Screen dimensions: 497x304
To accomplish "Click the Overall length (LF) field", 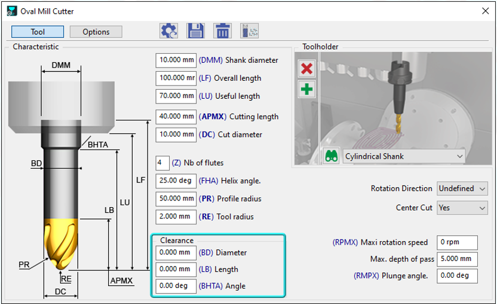I will [x=176, y=78].
